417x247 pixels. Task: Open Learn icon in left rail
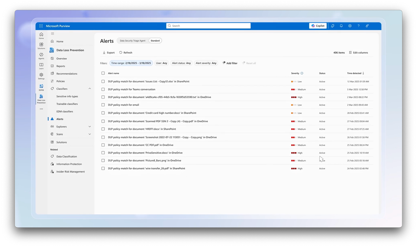point(41,66)
